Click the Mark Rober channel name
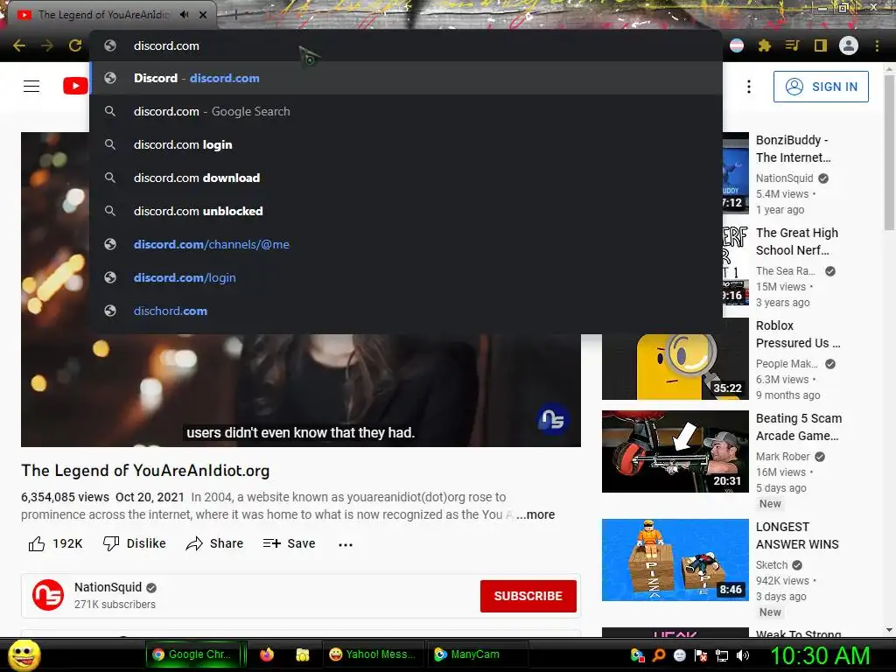896x672 pixels. click(782, 457)
